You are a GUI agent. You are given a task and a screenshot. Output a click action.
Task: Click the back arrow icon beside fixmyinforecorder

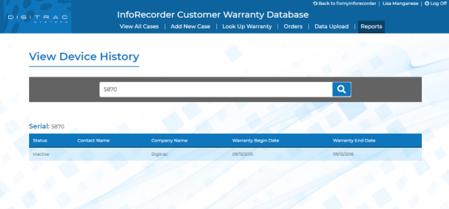click(x=315, y=3)
